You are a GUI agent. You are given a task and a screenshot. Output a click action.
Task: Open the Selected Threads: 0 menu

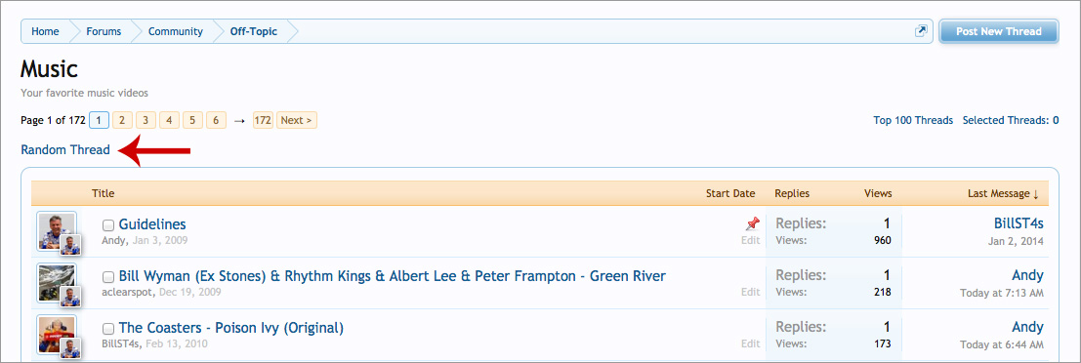(x=1011, y=120)
